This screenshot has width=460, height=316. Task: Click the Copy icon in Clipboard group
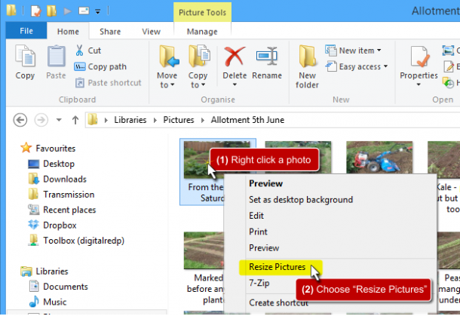click(25, 56)
